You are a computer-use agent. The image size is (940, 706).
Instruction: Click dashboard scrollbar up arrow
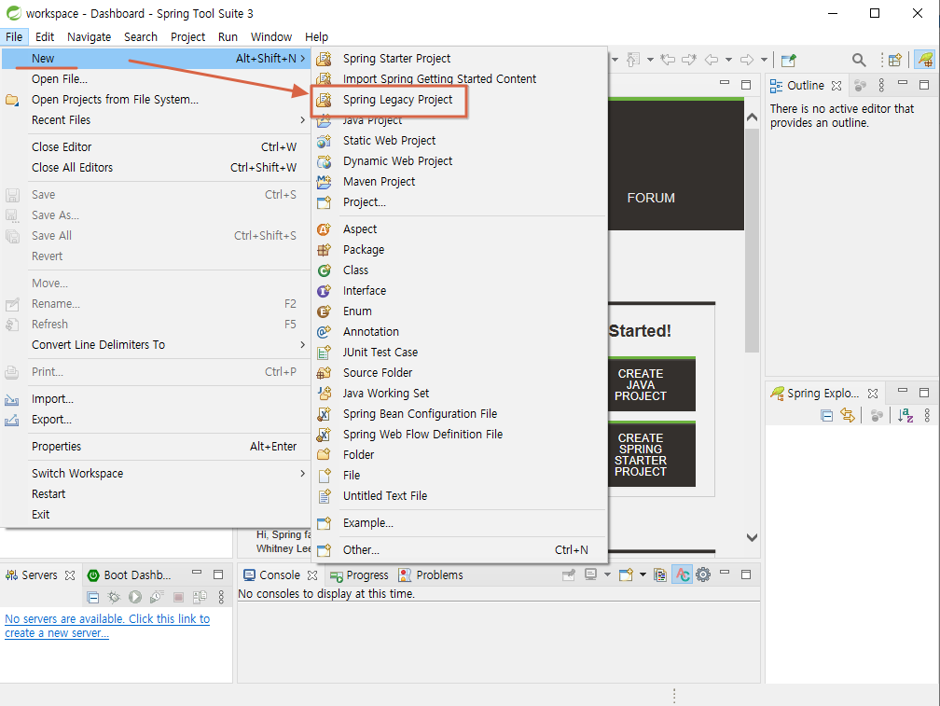(752, 118)
